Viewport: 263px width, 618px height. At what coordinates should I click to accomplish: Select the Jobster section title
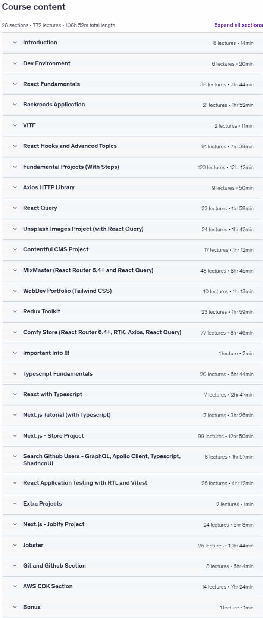click(33, 545)
